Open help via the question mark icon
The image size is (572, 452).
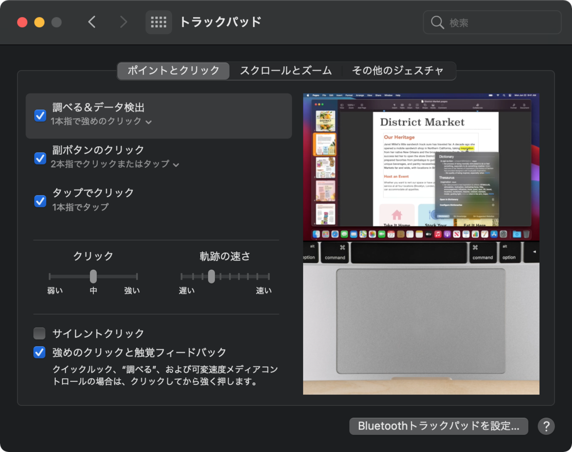coord(546,426)
